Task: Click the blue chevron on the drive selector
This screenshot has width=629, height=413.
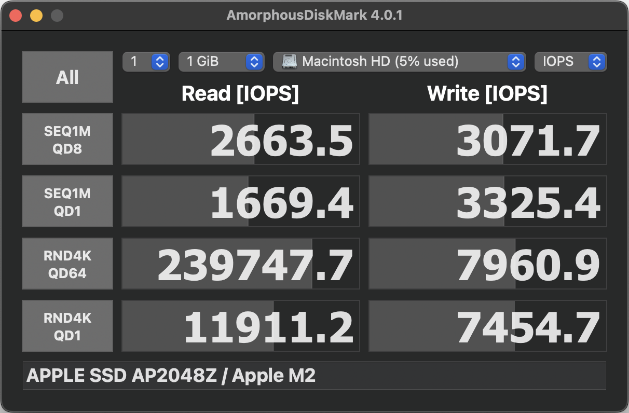Action: point(515,62)
